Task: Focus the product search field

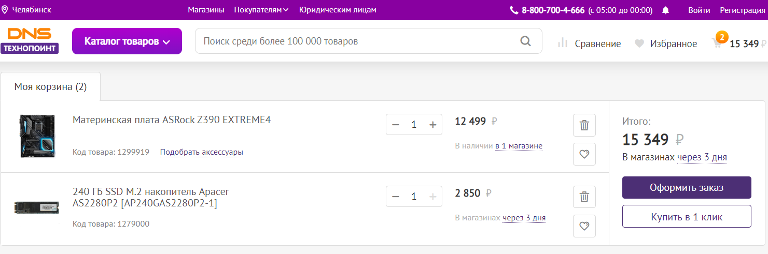Action: [x=358, y=41]
